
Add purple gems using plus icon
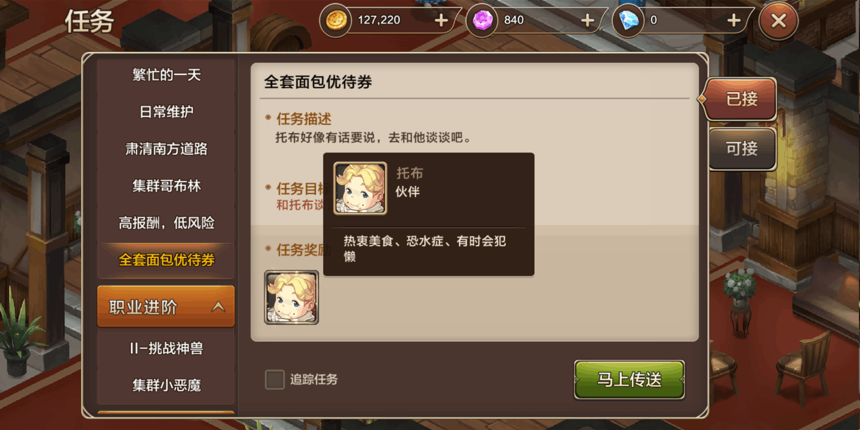588,21
